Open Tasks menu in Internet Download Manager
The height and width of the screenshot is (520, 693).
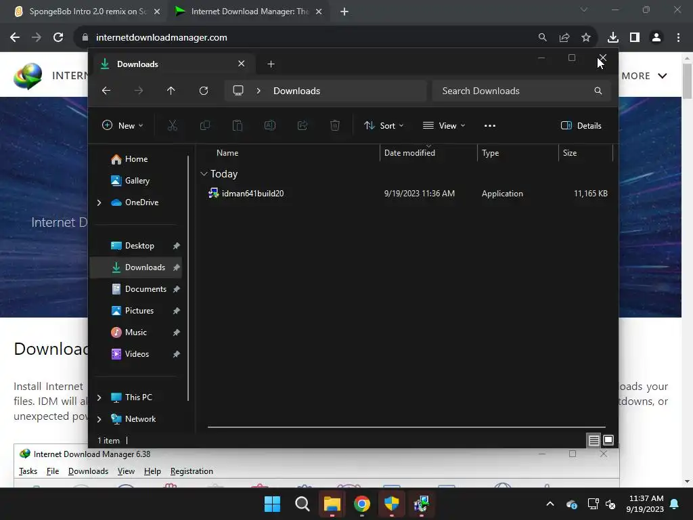pos(28,471)
